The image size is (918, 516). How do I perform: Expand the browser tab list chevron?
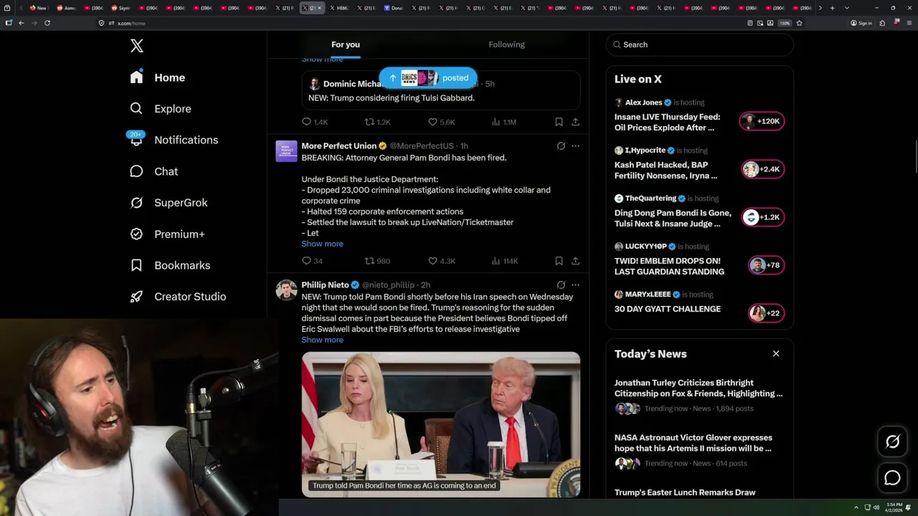(x=847, y=8)
